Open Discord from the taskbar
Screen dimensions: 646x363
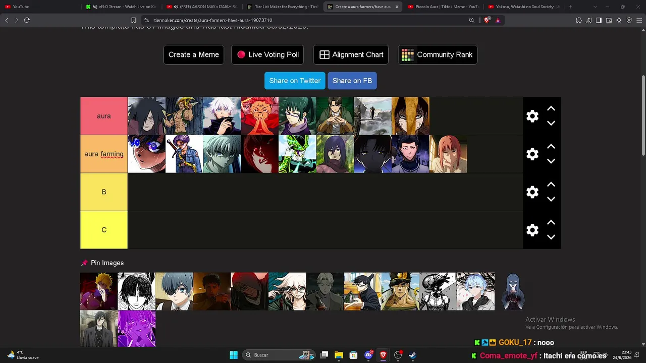click(x=368, y=355)
